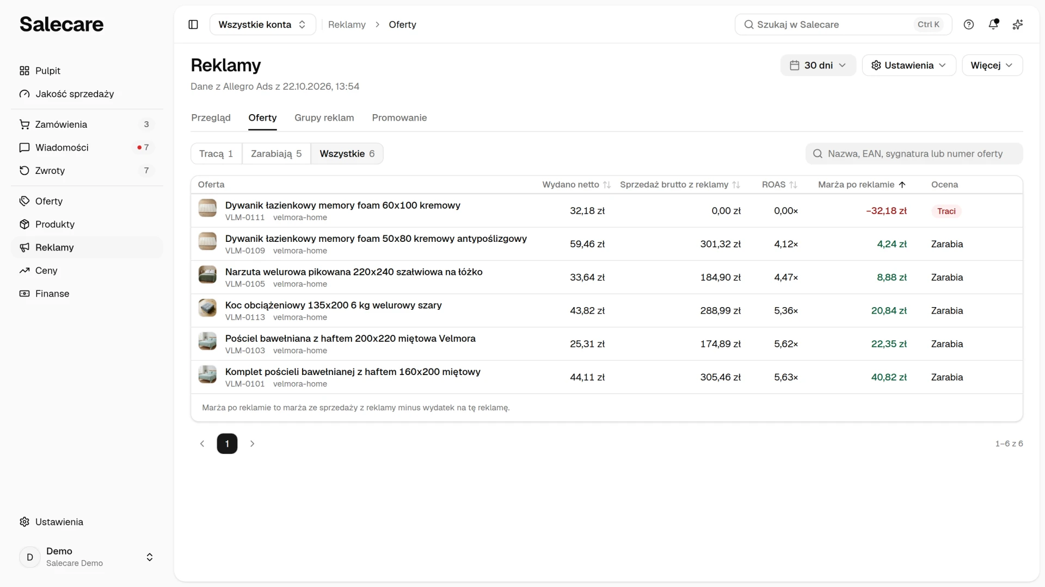Open Produkty in the sidebar
1045x587 pixels.
[x=87, y=224]
